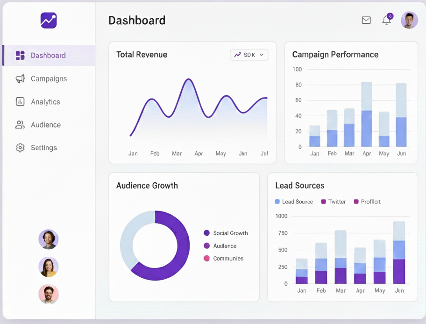This screenshot has width=426, height=324.
Task: Expand the chevron beside SDK
Action: tap(262, 55)
